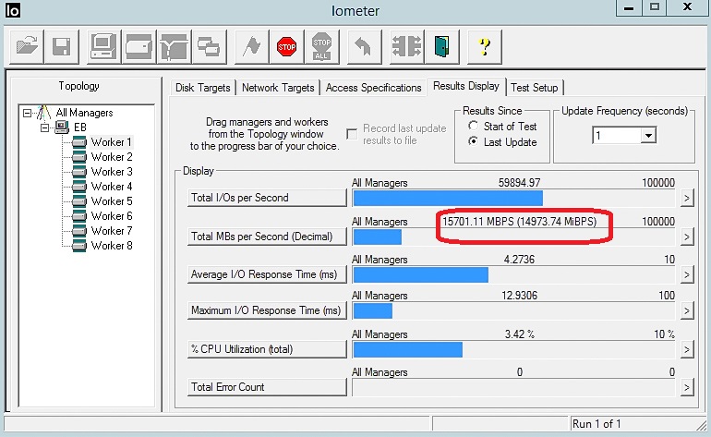Switch to the Disk Targets tab
Viewport: 711px width, 437px height.
point(203,88)
